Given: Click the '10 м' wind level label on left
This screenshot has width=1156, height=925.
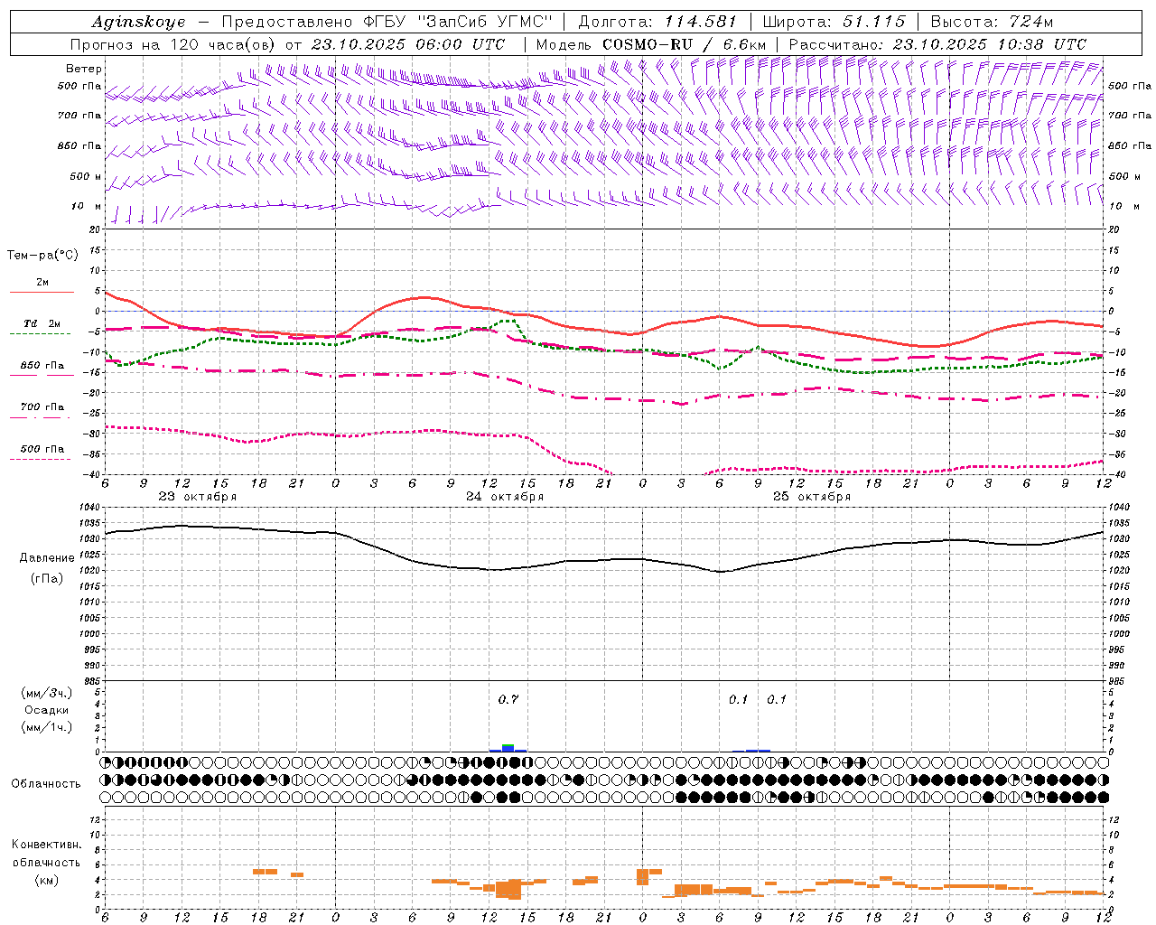Looking at the screenshot, I should point(87,206).
